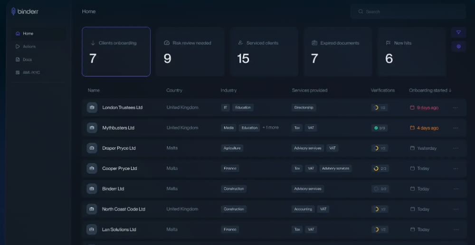
Task: Sort by Verifications column header
Action: click(x=382, y=90)
